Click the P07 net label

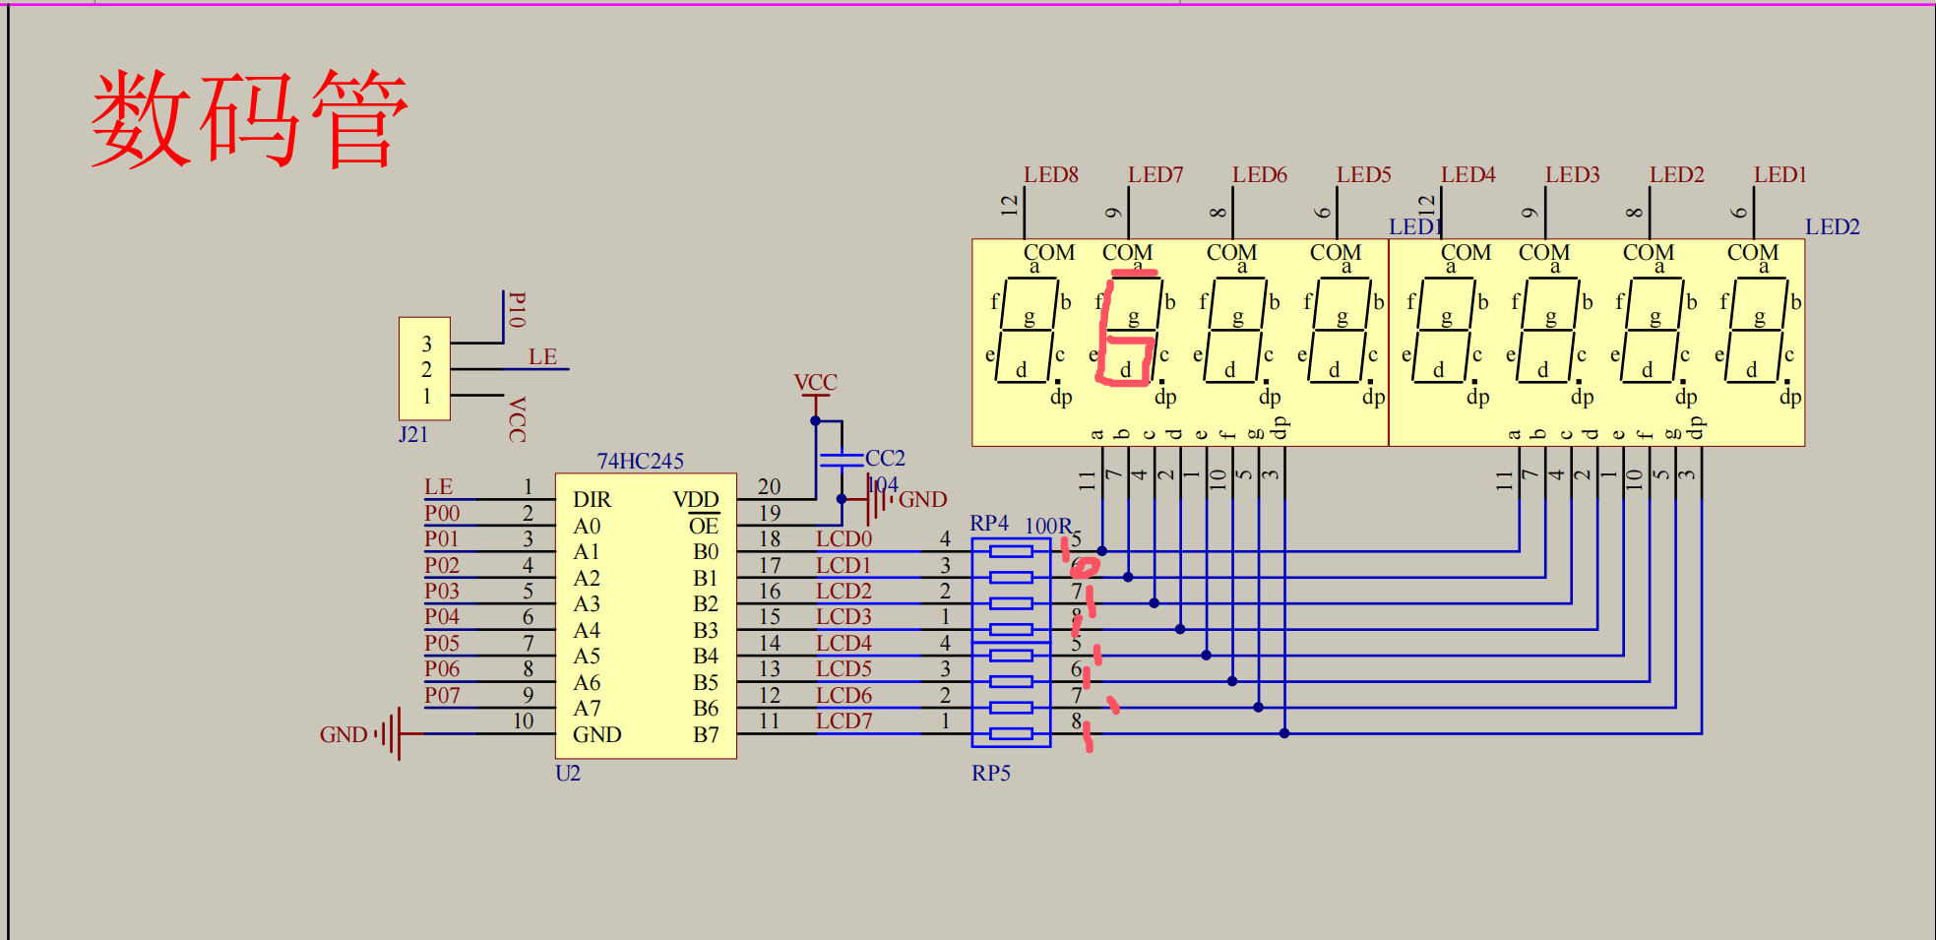point(442,695)
